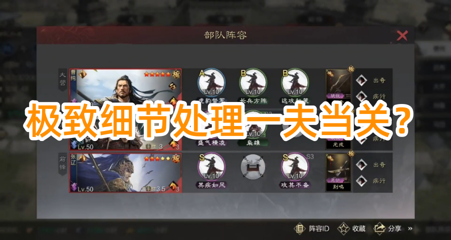Image resolution: width=451 pixels, height=240 pixels.
Task: Close the 部队阵容 panel
Action: (x=402, y=35)
